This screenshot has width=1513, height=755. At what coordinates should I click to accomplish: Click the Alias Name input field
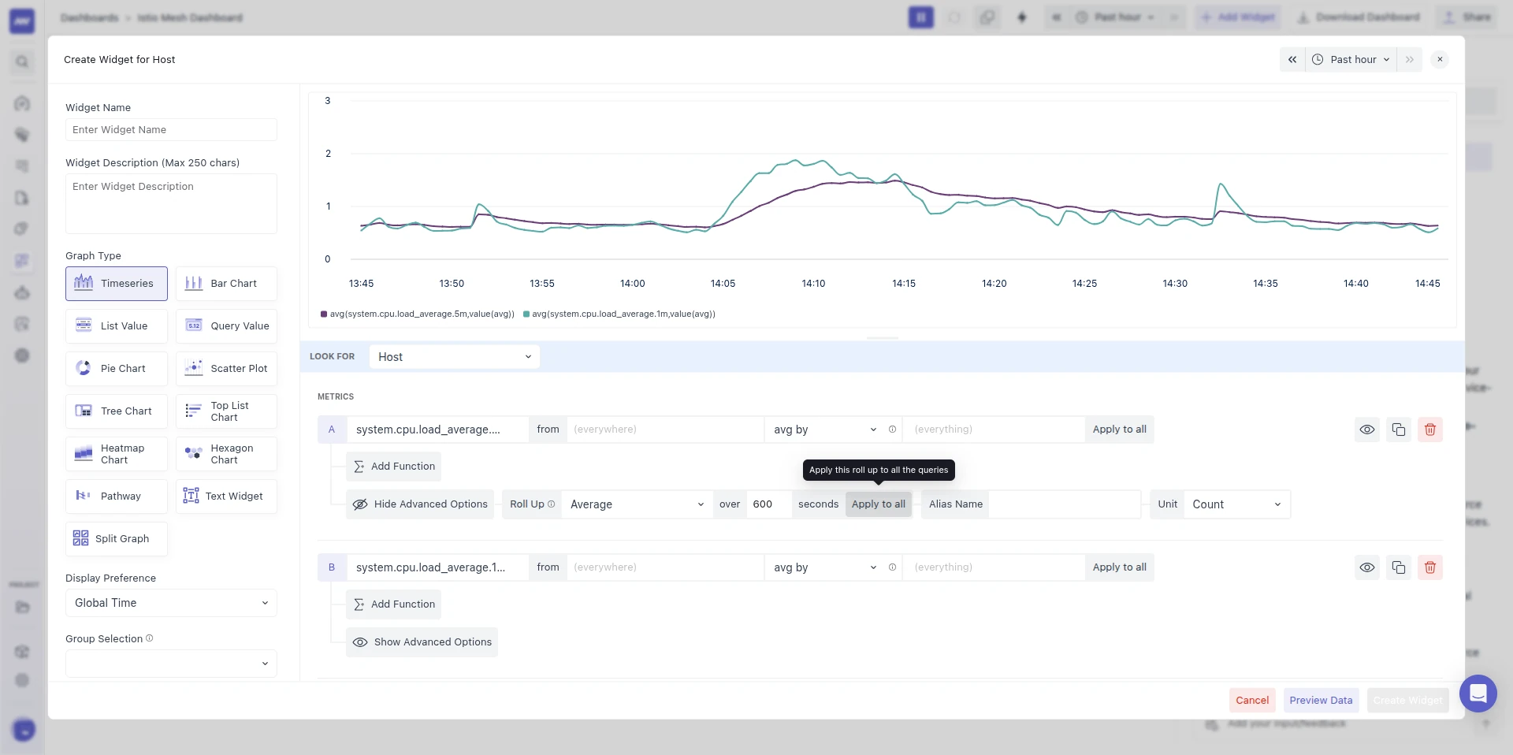(1064, 504)
